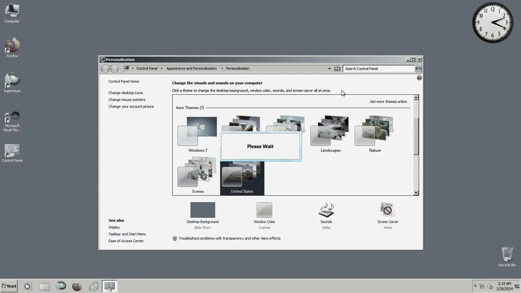
Task: Open the Start menu
Action: click(x=9, y=286)
